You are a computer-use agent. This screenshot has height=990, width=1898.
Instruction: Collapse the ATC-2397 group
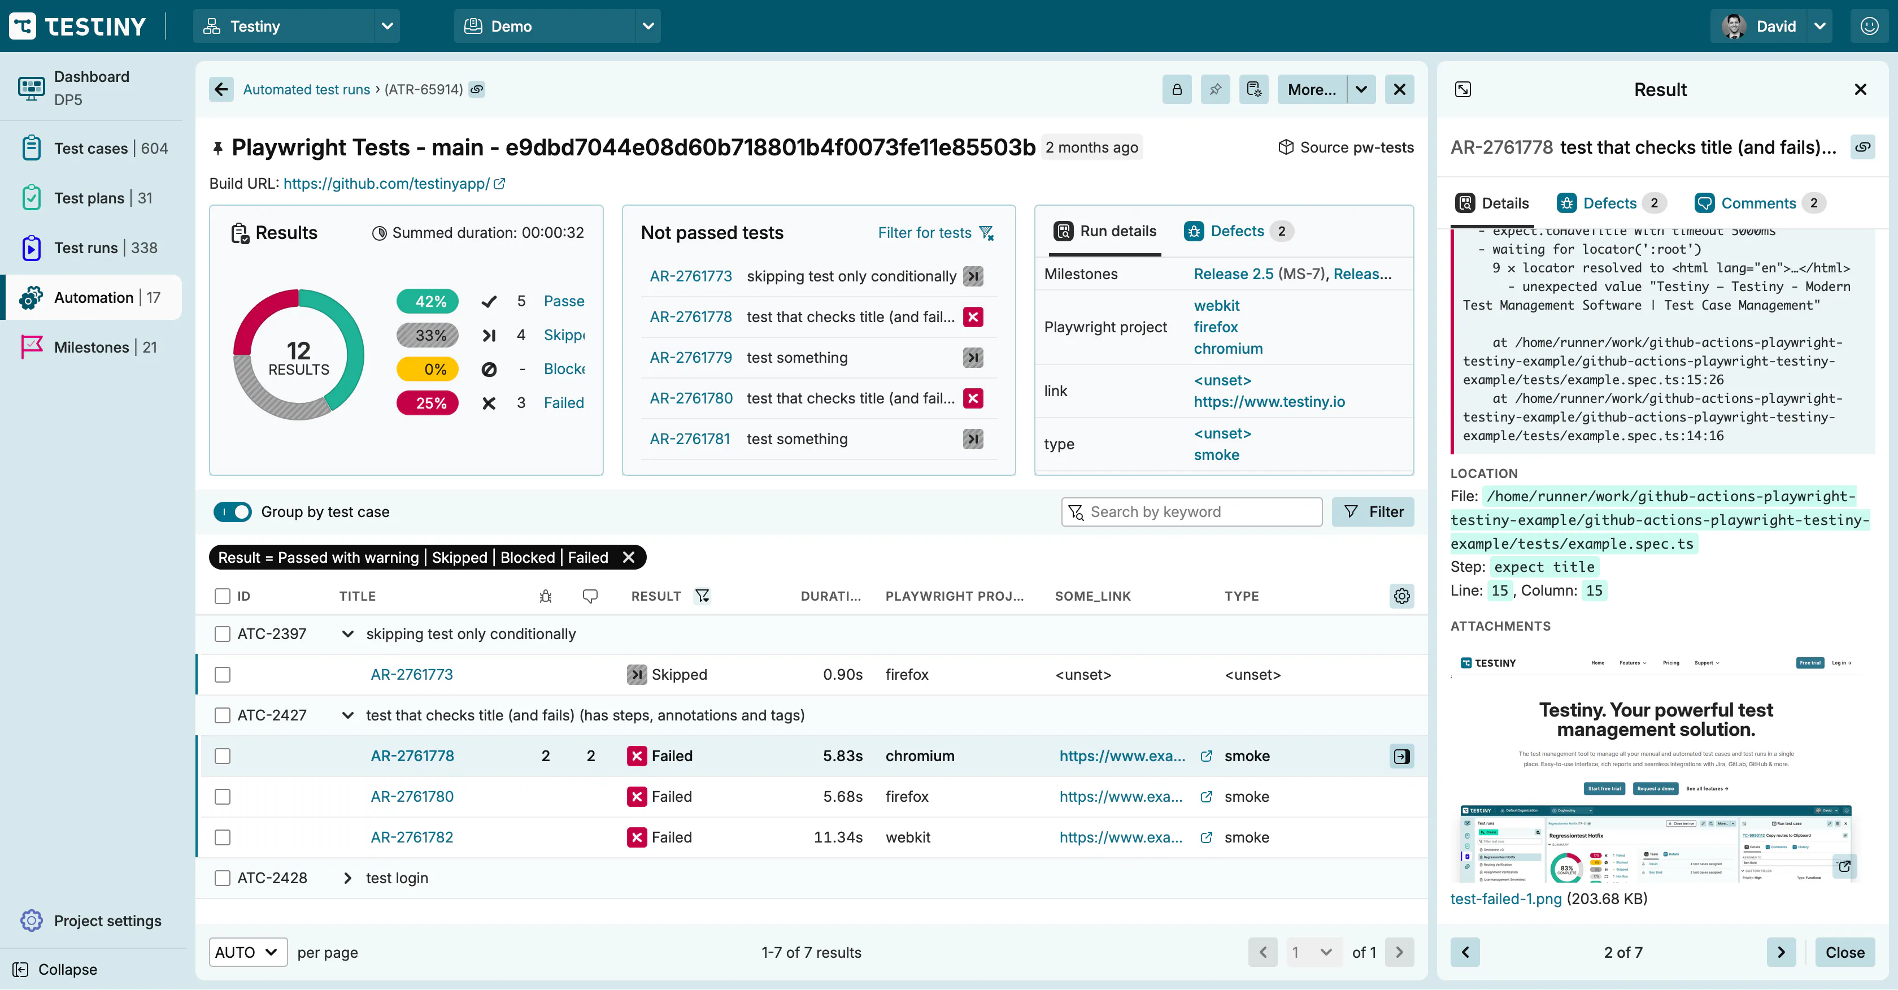click(x=348, y=634)
